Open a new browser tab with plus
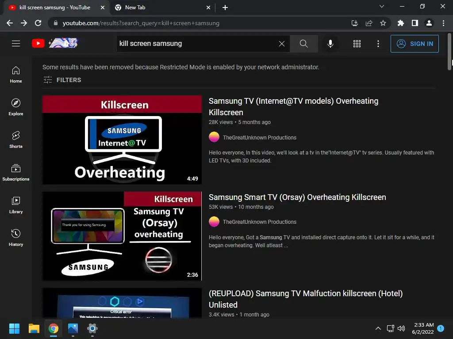This screenshot has width=453, height=339. 225,8
